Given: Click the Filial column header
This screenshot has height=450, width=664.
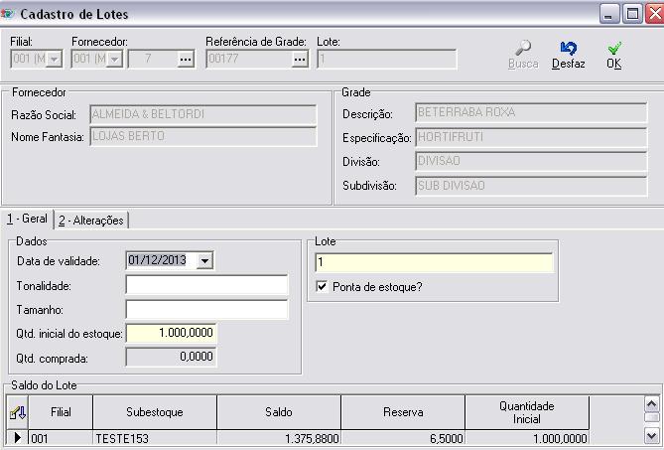Looking at the screenshot, I should pos(61,412).
